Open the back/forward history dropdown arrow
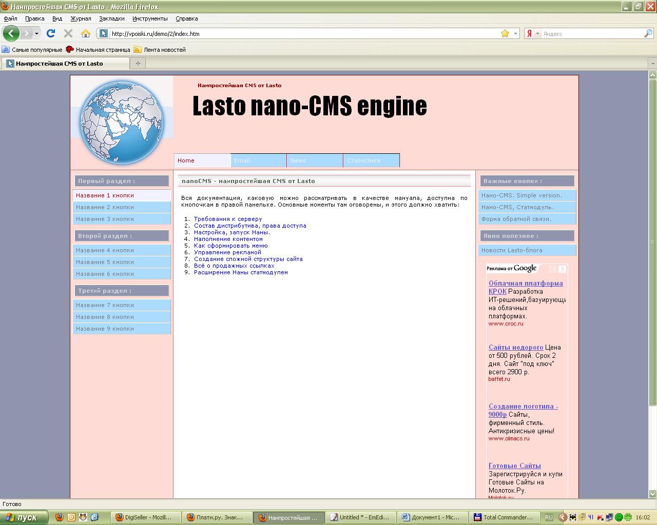 (36, 33)
